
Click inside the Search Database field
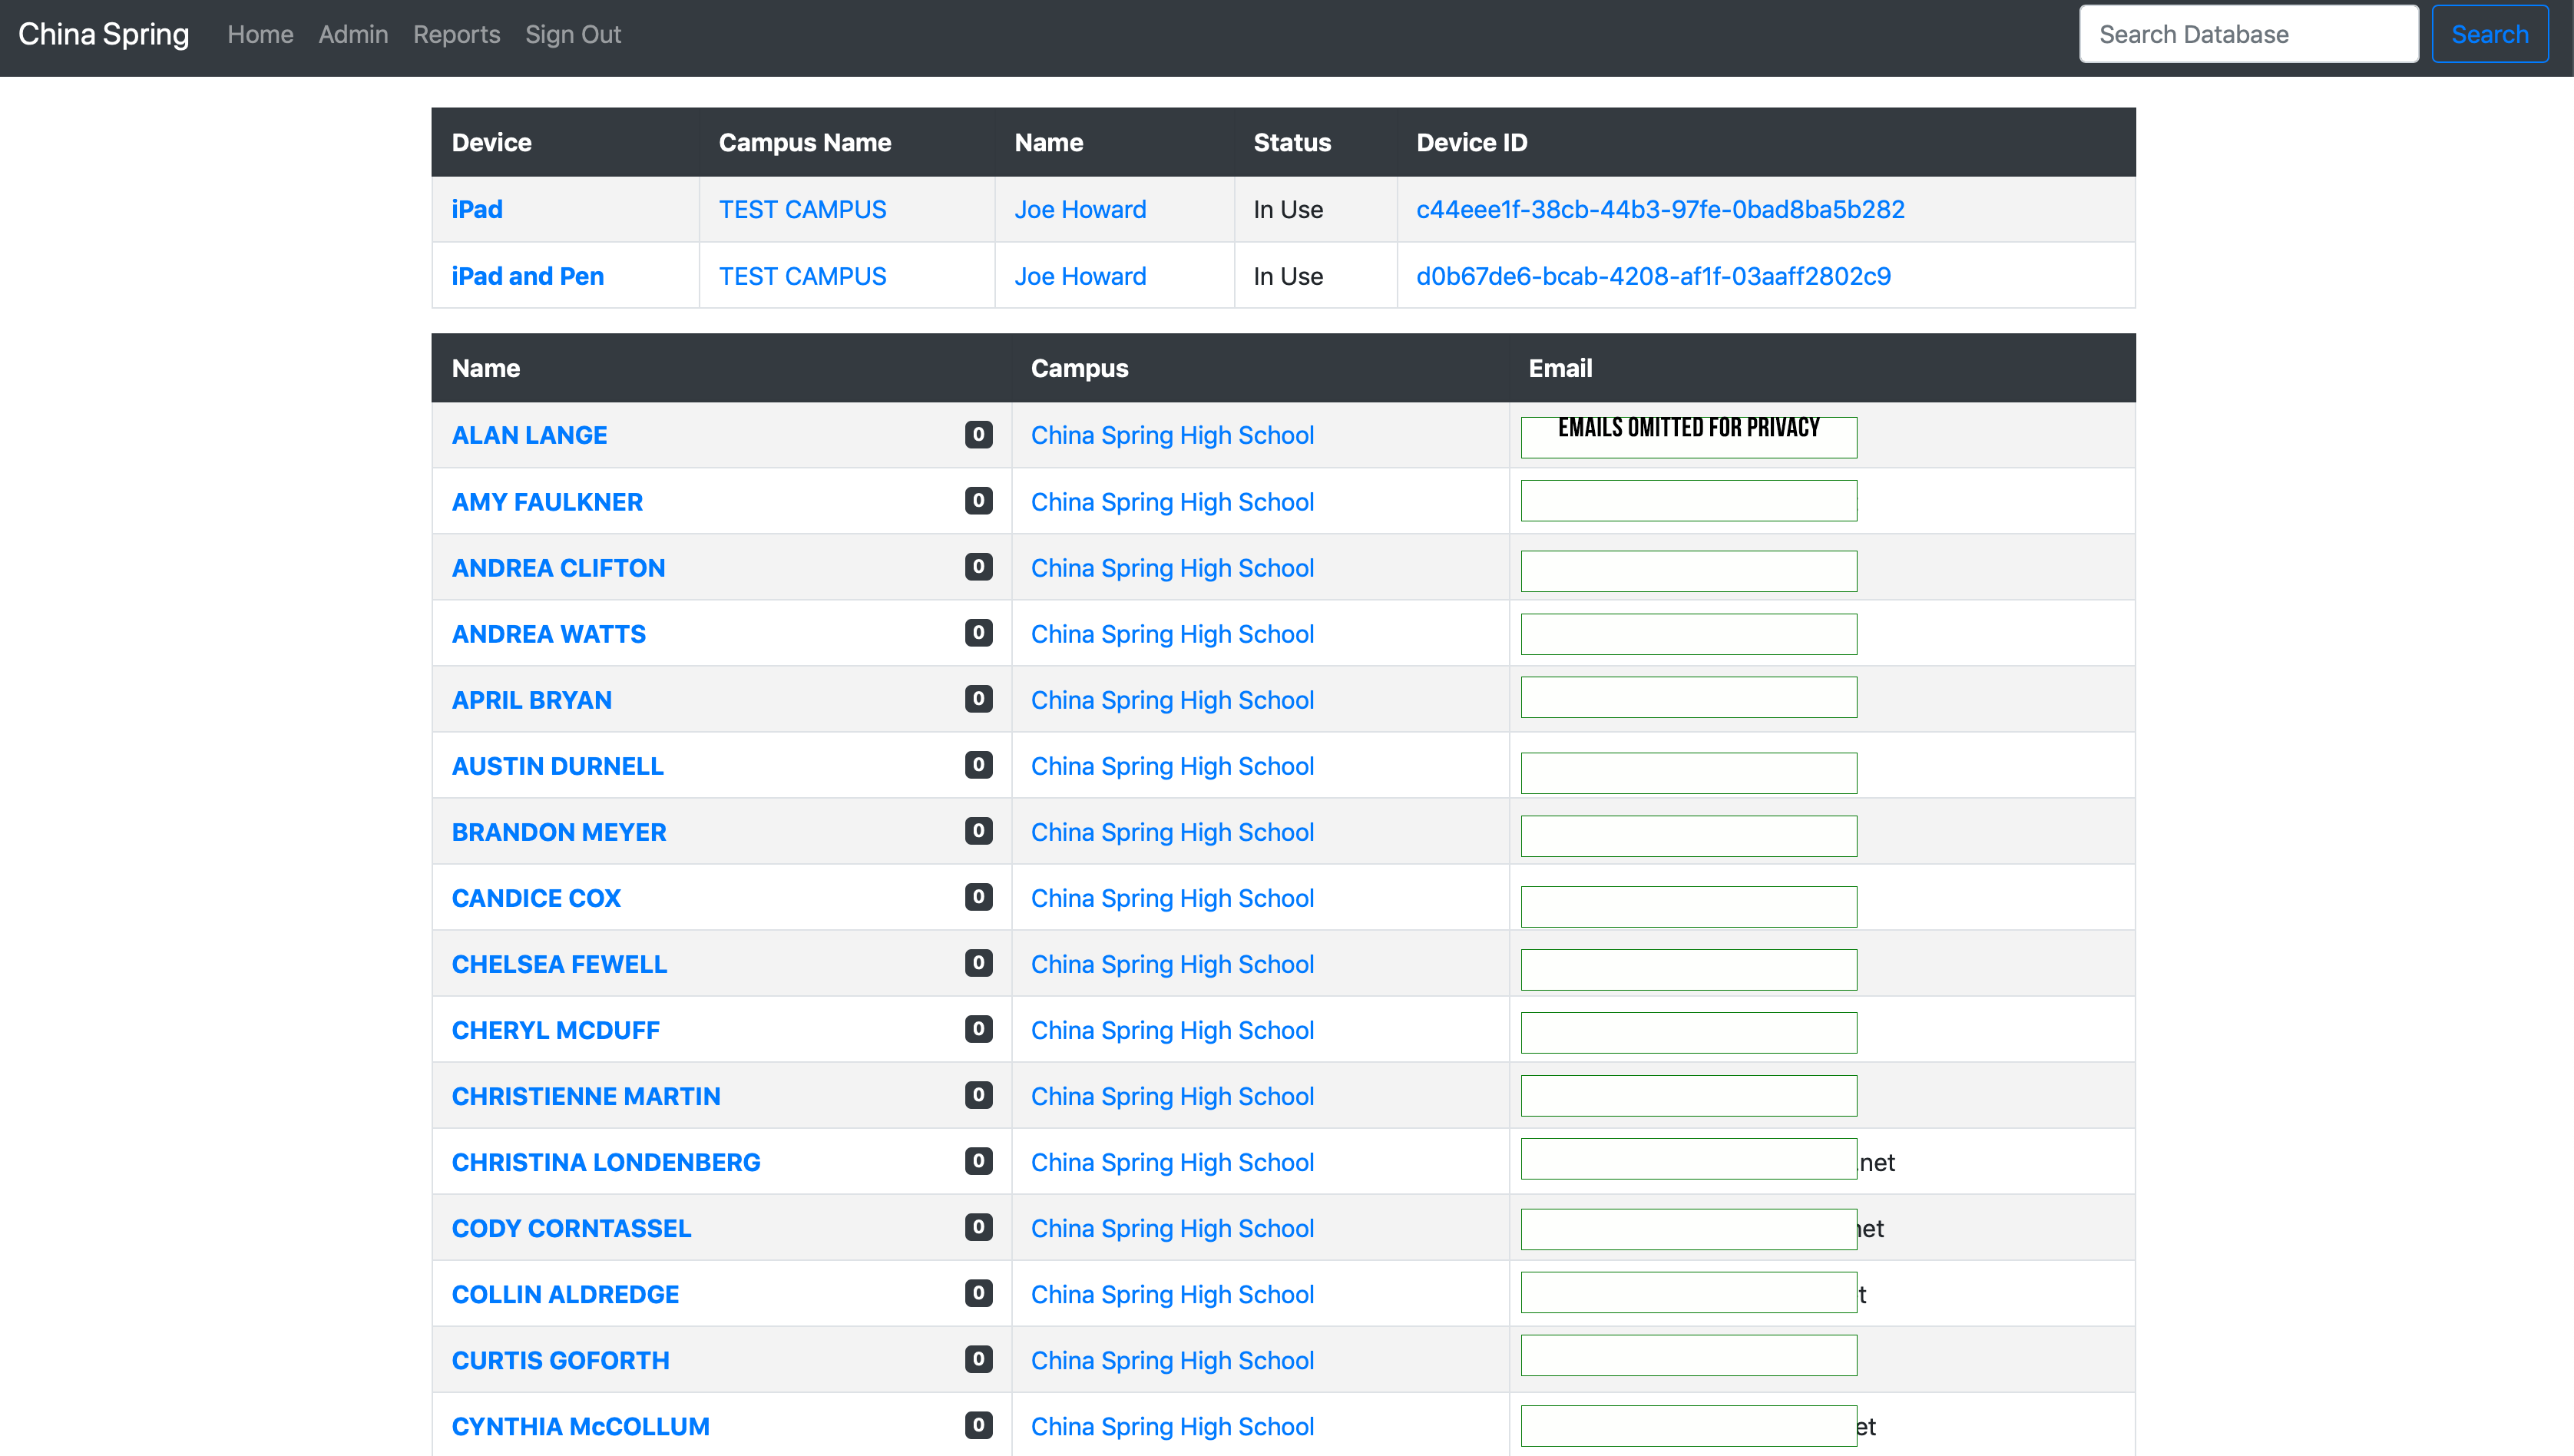[x=2247, y=33]
